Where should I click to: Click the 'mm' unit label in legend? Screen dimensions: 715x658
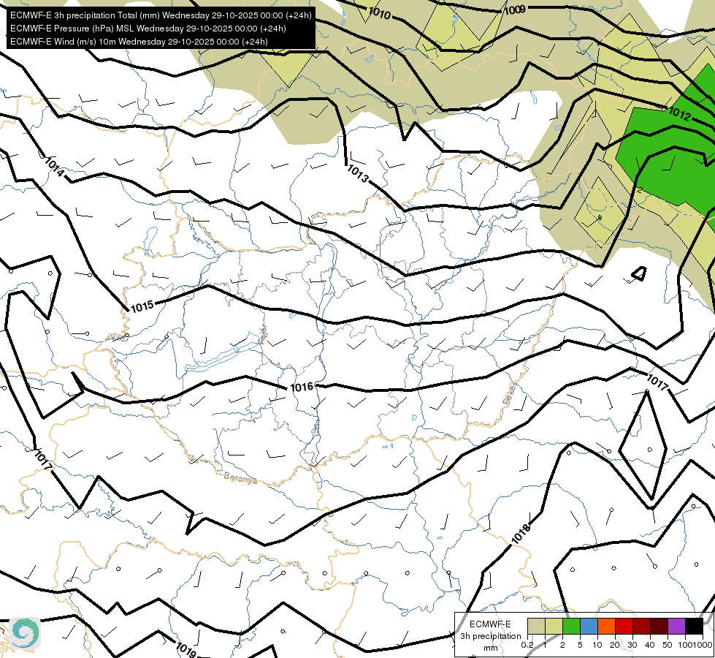[491, 648]
